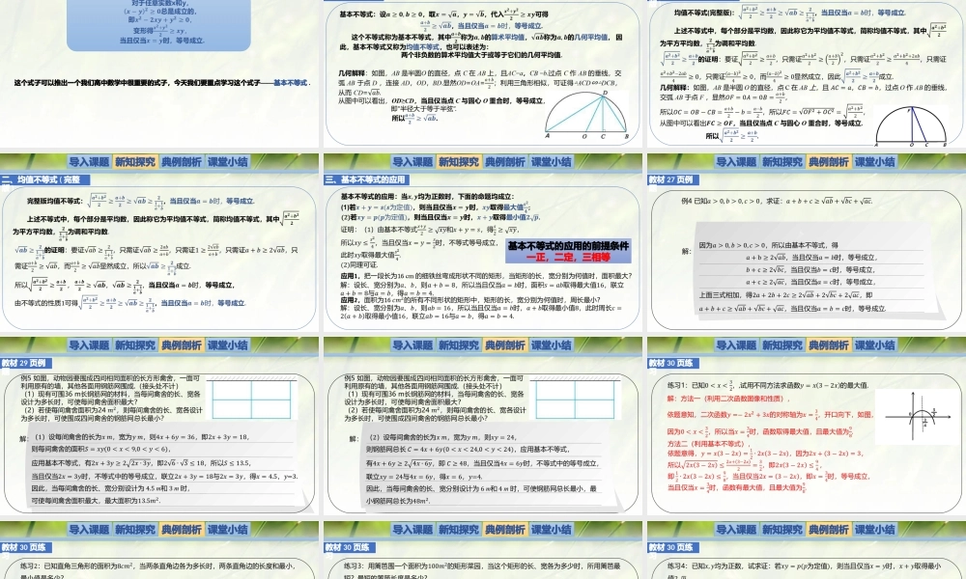Click the underlined 基本不等式 link on intro slide
Viewport: 966px width, 579px height.
pyautogui.click(x=290, y=82)
